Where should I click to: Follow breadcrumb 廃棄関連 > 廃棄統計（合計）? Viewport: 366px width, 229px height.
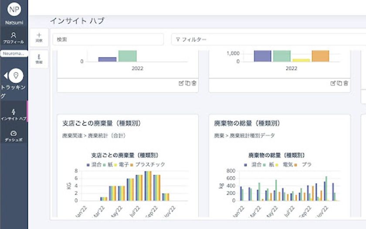pos(94,136)
